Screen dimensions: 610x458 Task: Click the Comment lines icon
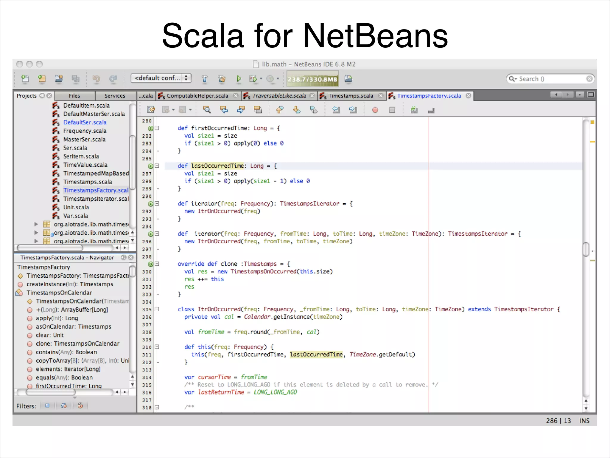(x=414, y=110)
